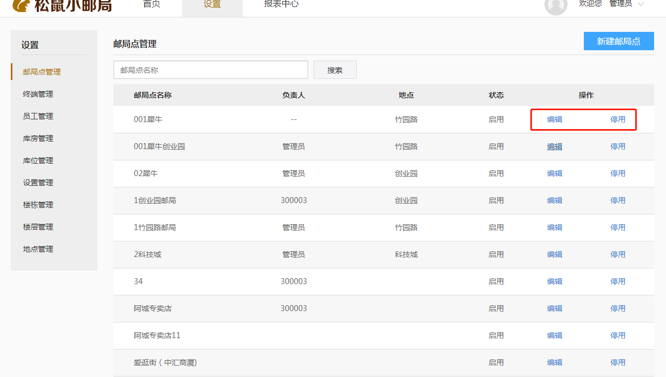Edit the 阿城专卖店 row
666x377 pixels.
pyautogui.click(x=555, y=308)
